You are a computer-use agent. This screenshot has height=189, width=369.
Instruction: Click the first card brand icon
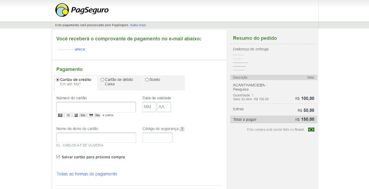[x=60, y=115]
